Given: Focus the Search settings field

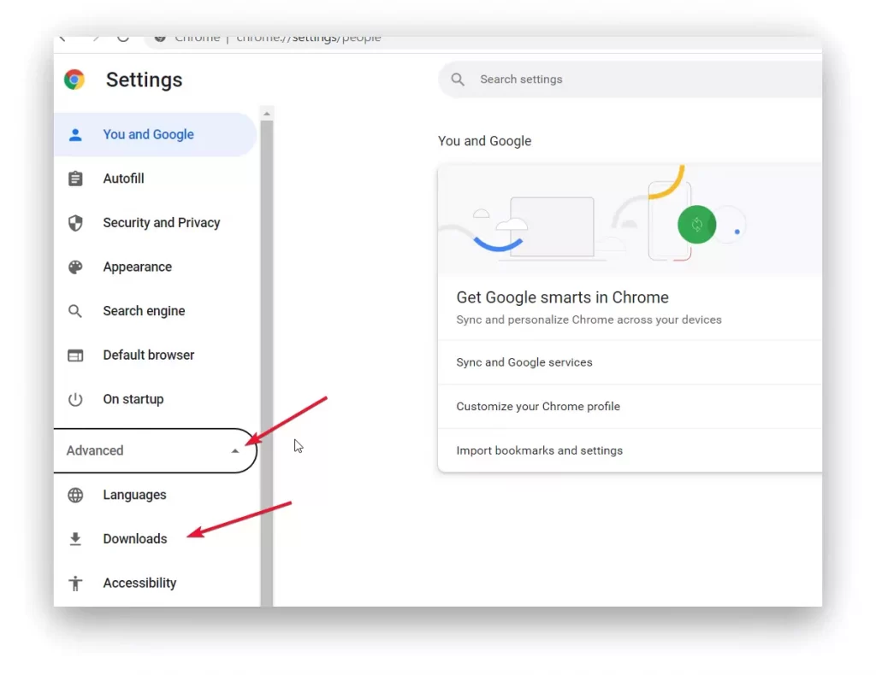Looking at the screenshot, I should 630,79.
